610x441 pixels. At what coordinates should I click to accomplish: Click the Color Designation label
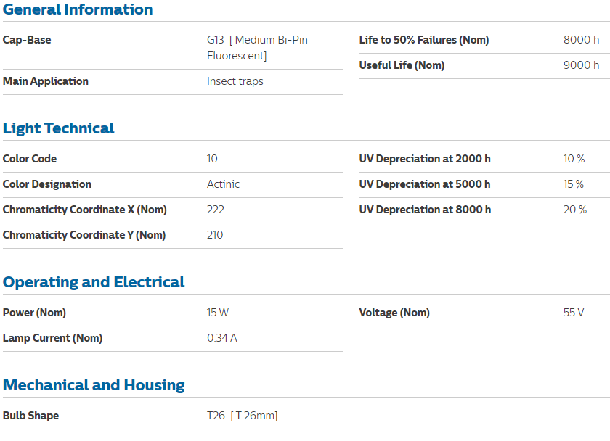tap(47, 184)
